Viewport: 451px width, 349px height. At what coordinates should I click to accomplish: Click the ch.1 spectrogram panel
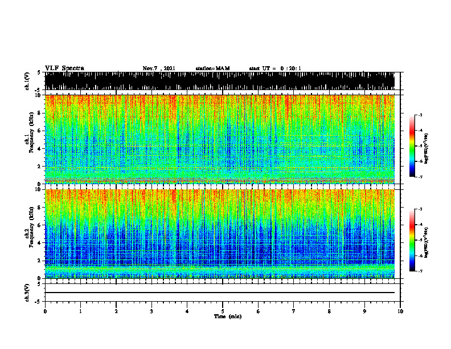click(220, 139)
